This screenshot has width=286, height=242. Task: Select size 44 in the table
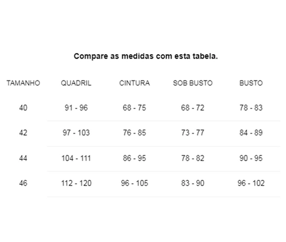[23, 158]
